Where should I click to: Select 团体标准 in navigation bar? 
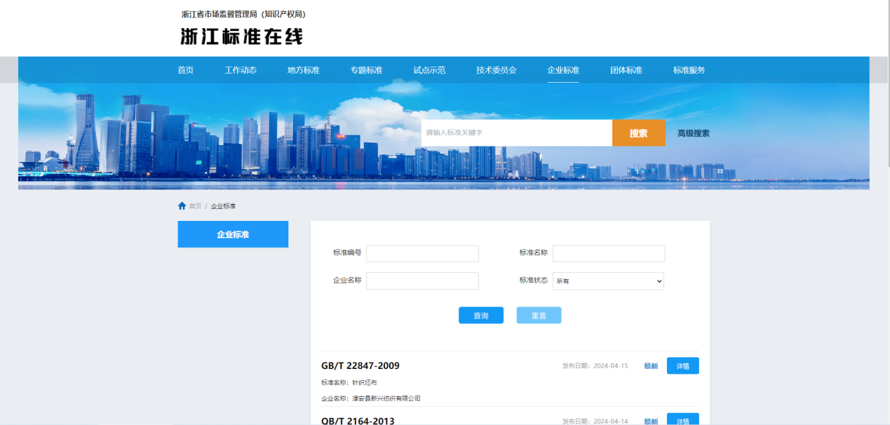point(626,70)
